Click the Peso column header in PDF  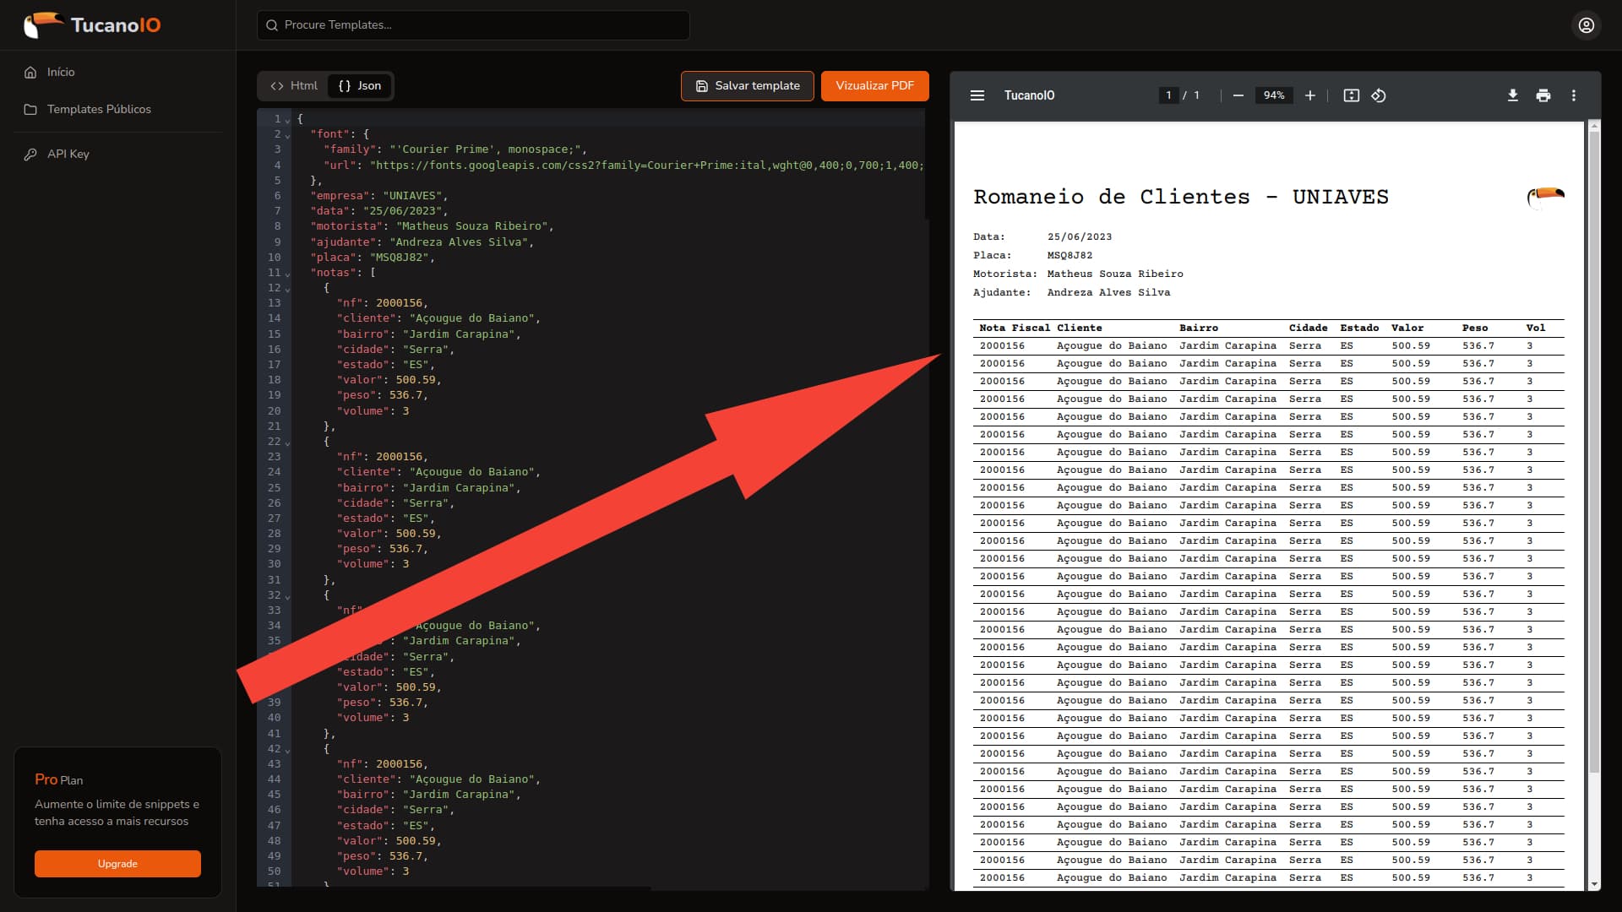(x=1475, y=328)
